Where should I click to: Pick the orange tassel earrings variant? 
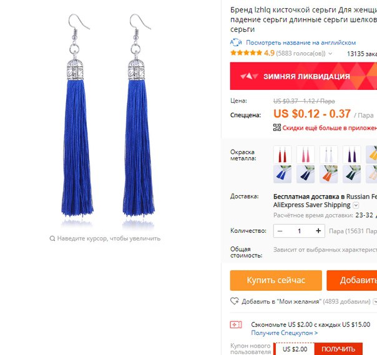tap(328, 174)
